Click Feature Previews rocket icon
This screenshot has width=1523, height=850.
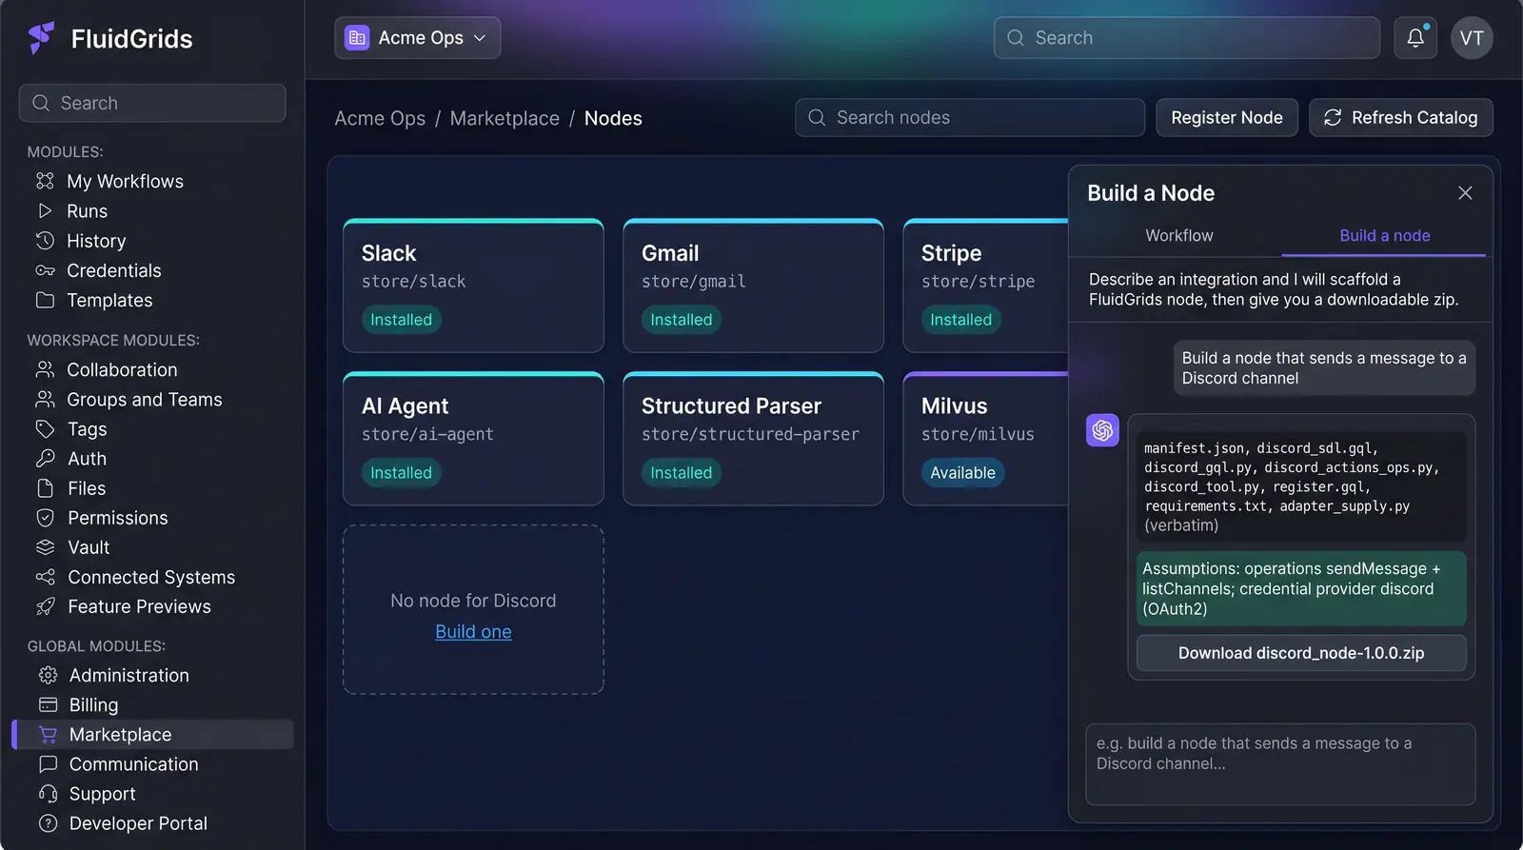45,606
